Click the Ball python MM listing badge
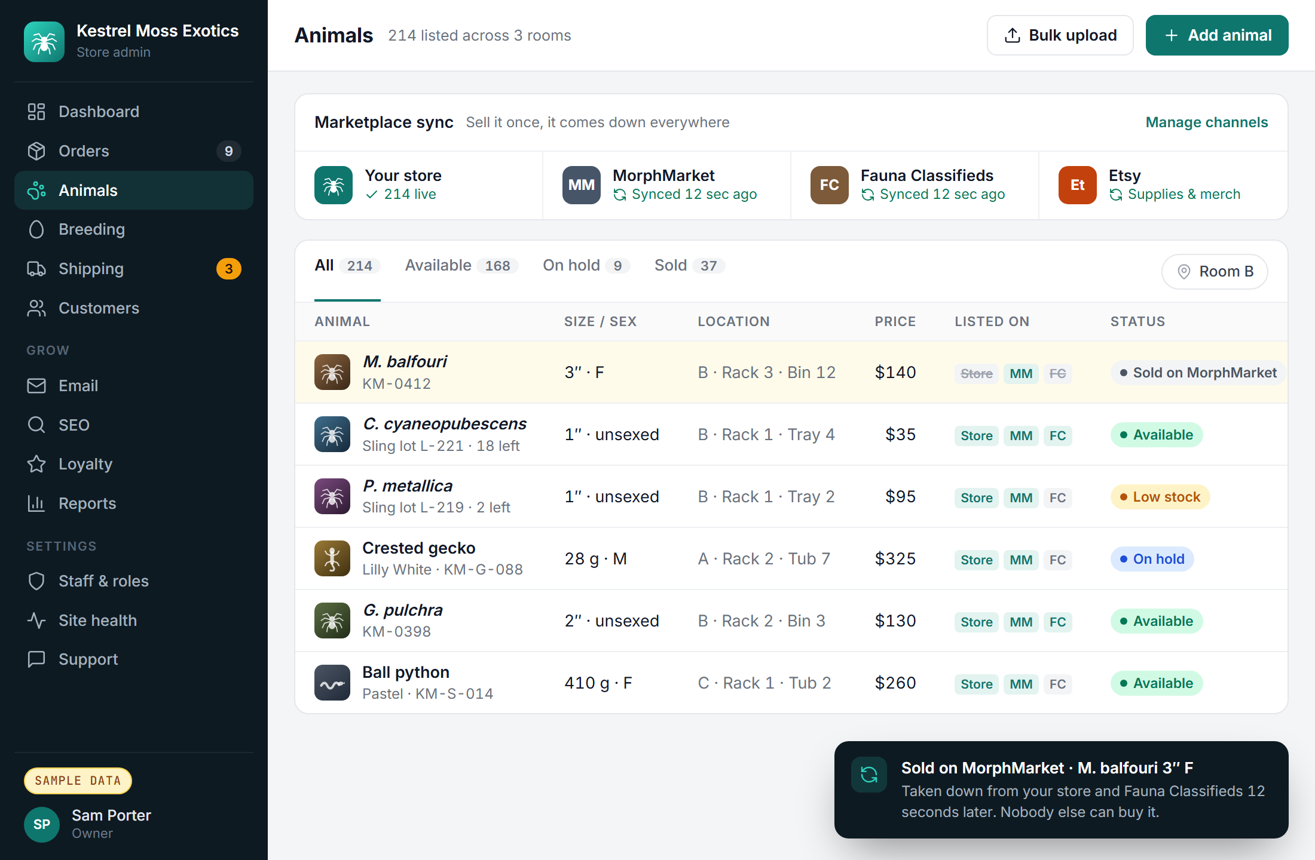1315x860 pixels. (1021, 684)
